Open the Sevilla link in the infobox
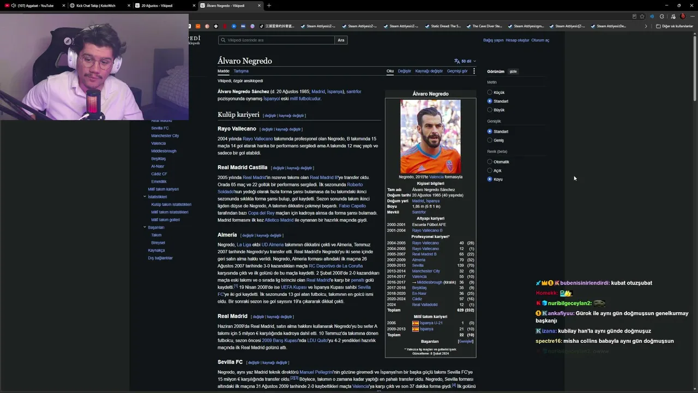 418,265
